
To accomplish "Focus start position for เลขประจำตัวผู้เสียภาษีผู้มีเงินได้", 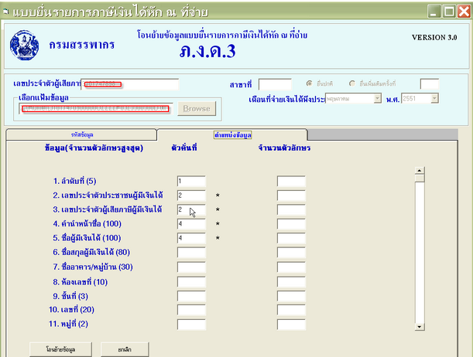I will click(x=191, y=210).
